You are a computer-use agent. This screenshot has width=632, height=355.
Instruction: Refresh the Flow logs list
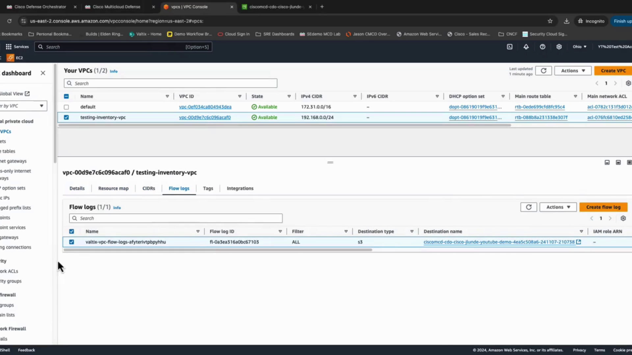pos(529,207)
